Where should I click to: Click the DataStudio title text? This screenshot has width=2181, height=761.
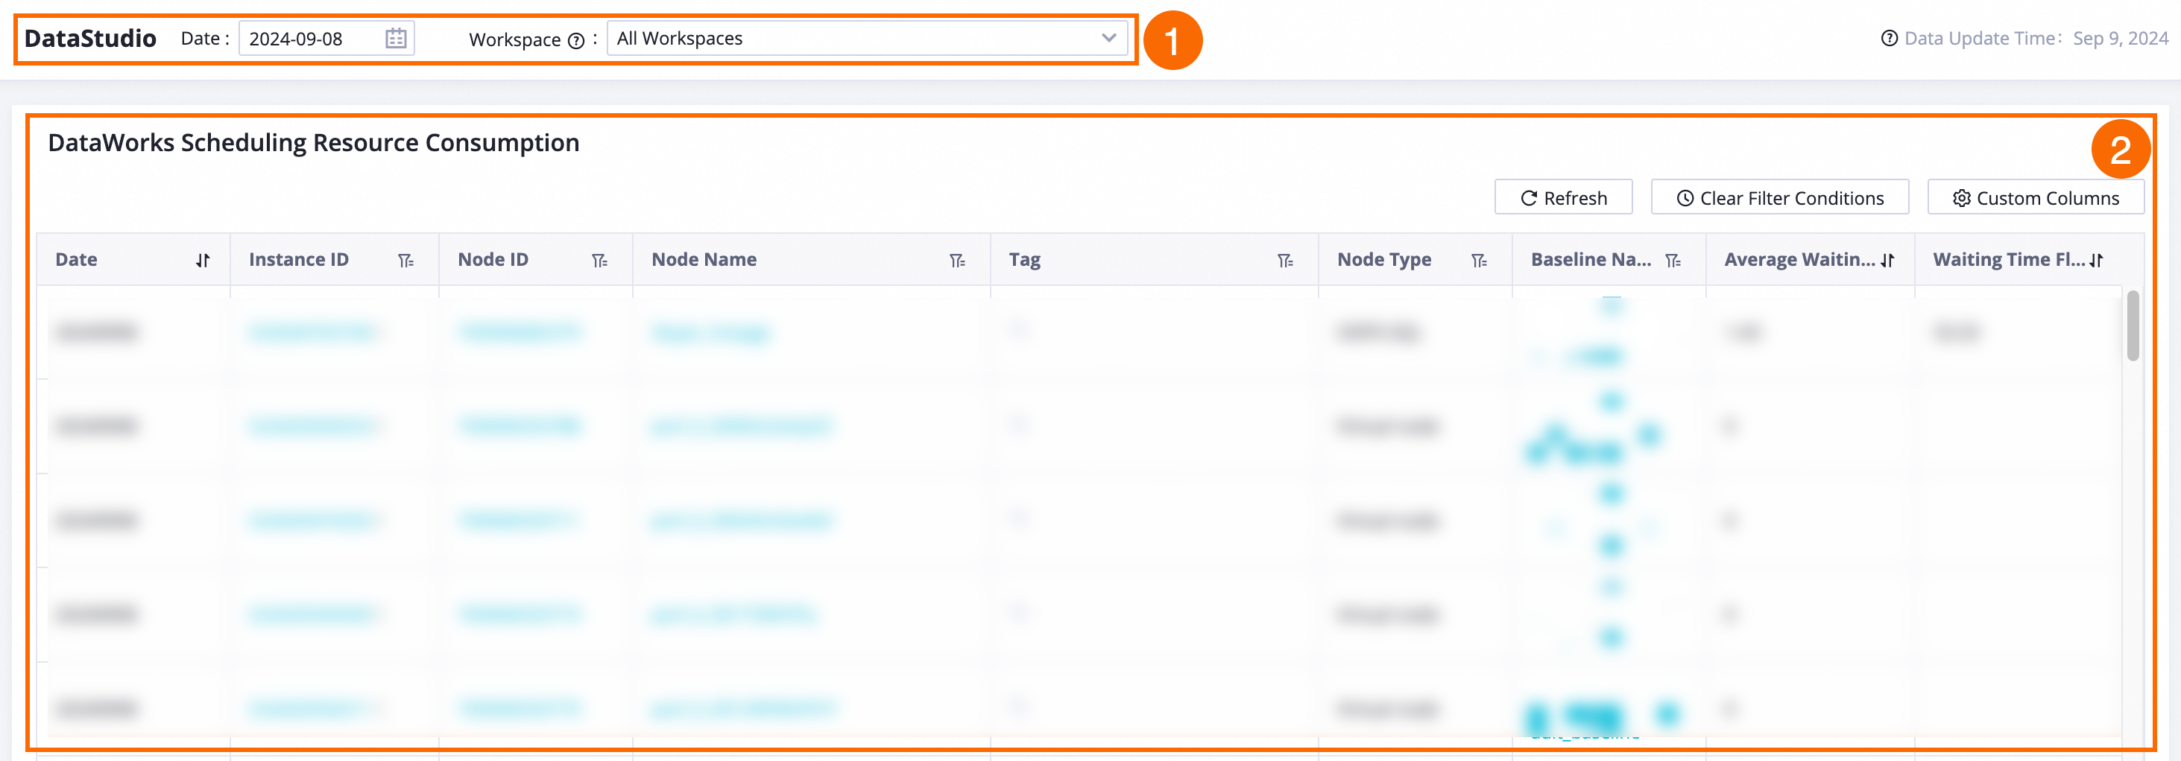[91, 38]
